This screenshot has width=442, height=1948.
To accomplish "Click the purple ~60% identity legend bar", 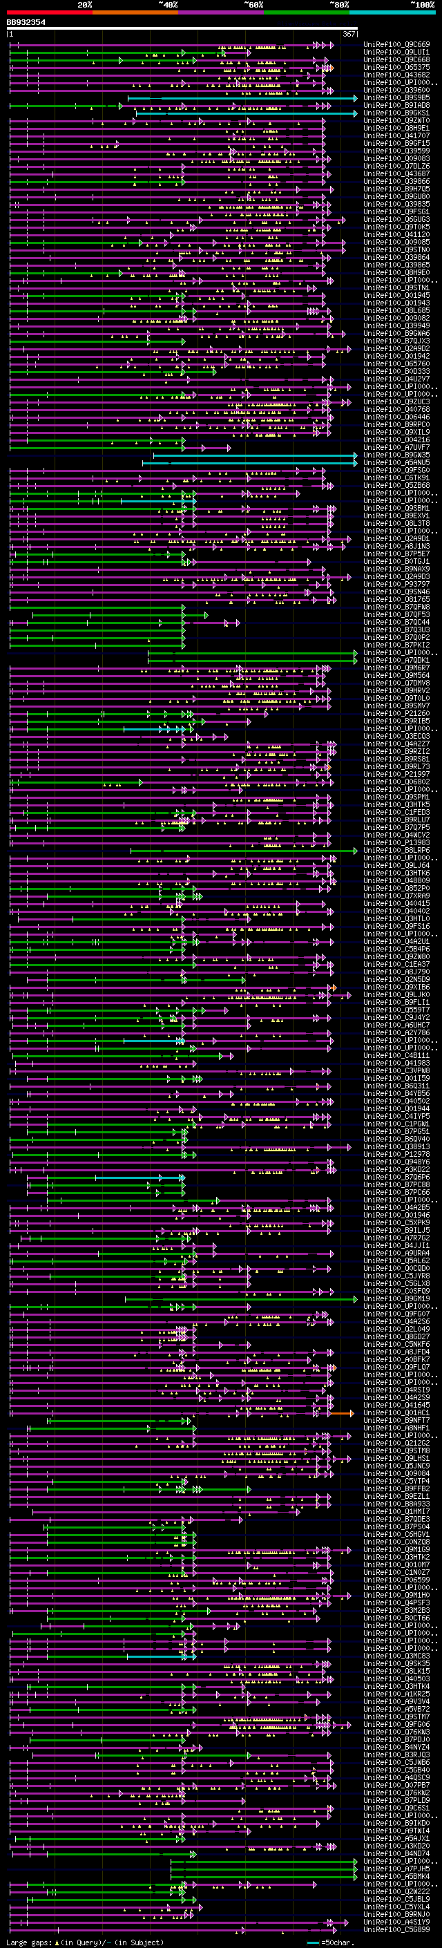I will pyautogui.click(x=222, y=12).
